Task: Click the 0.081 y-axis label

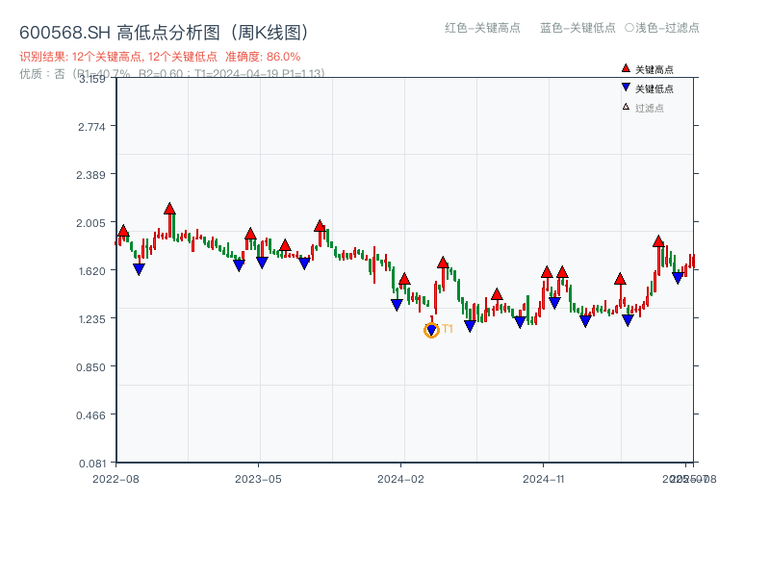Action: [92, 464]
